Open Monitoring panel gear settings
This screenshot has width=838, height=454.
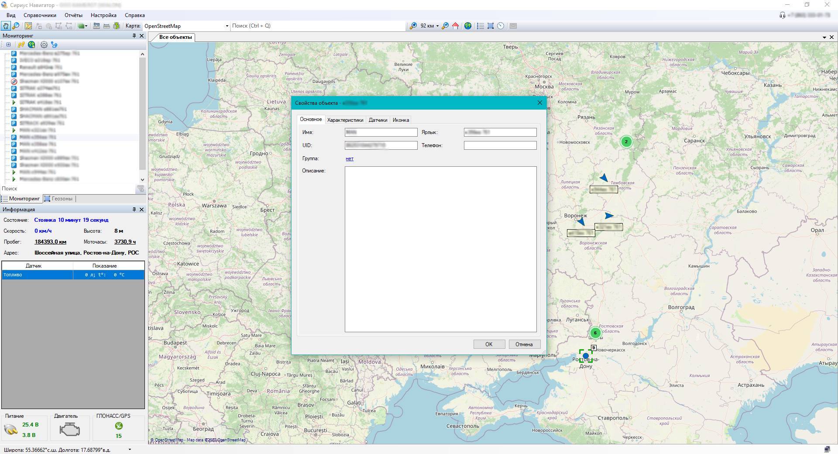44,45
